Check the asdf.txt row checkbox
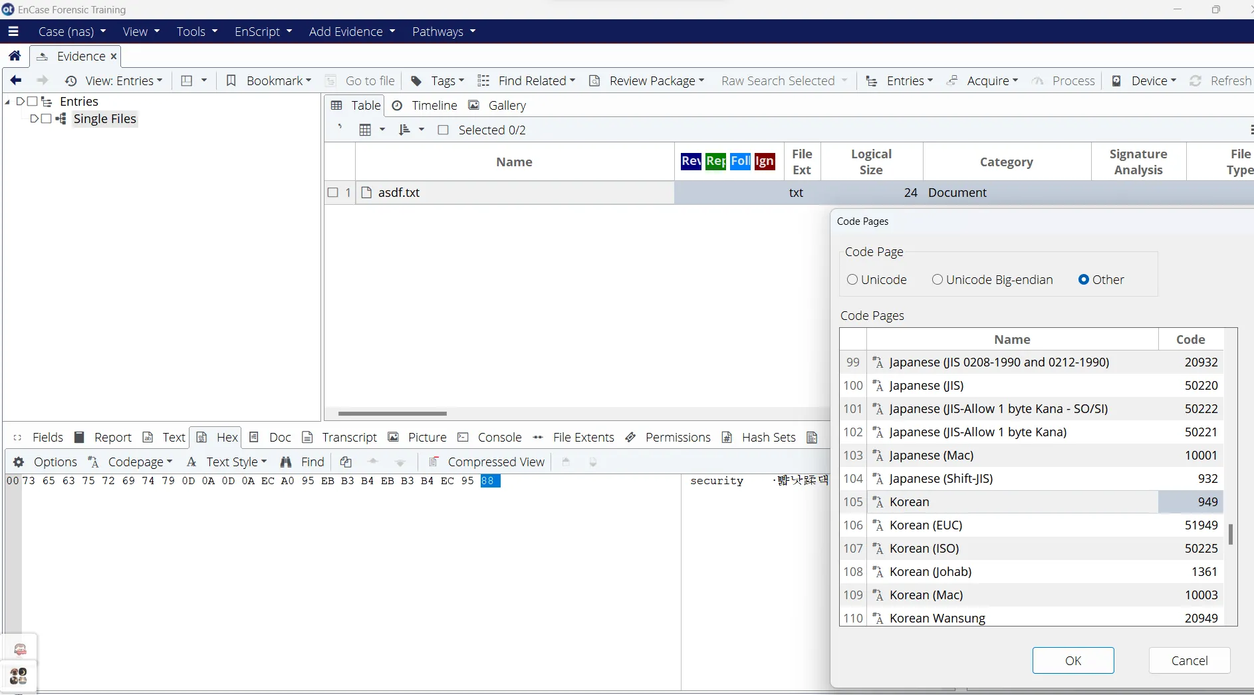The width and height of the screenshot is (1254, 695). 333,192
